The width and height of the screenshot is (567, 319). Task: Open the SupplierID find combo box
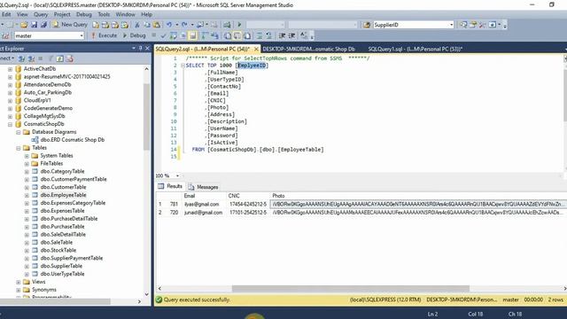[451, 25]
